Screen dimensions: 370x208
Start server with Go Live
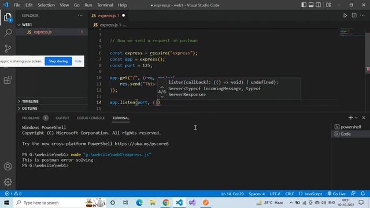(336, 194)
